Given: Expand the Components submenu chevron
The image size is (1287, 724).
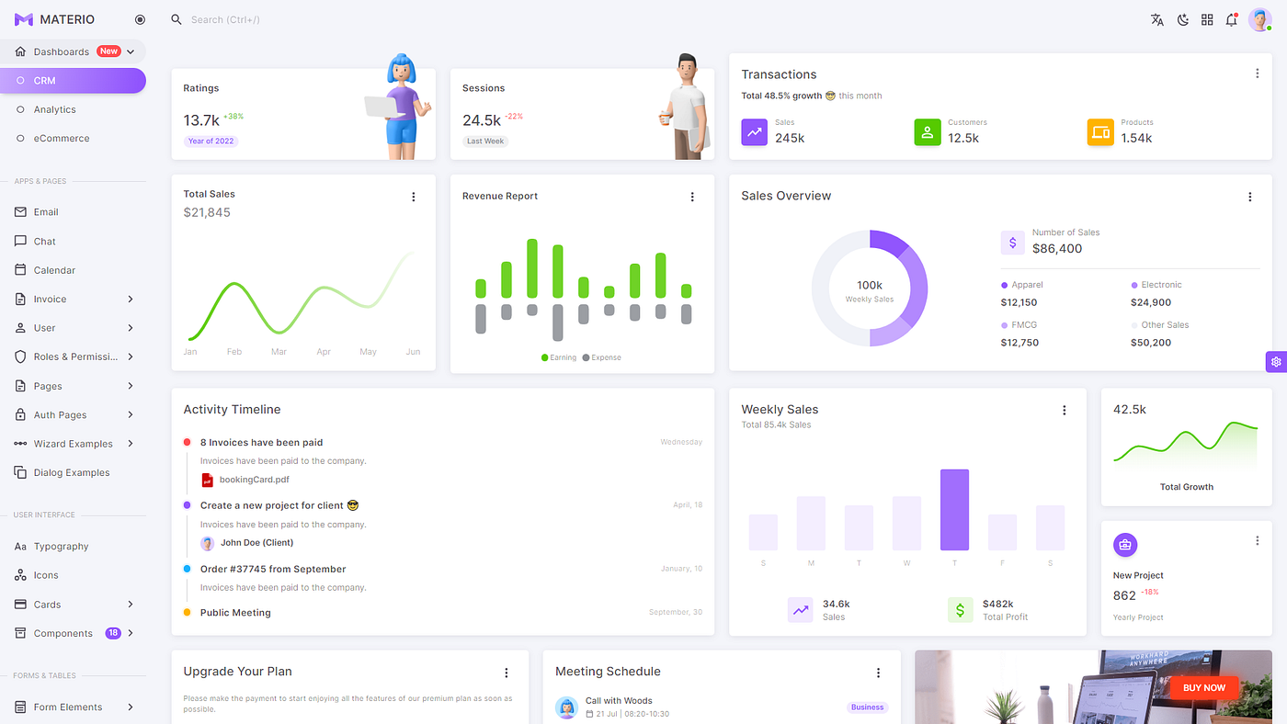Looking at the screenshot, I should pyautogui.click(x=131, y=633).
